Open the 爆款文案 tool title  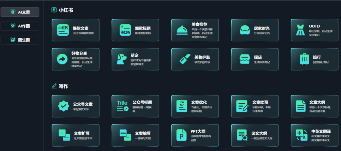click(x=81, y=28)
